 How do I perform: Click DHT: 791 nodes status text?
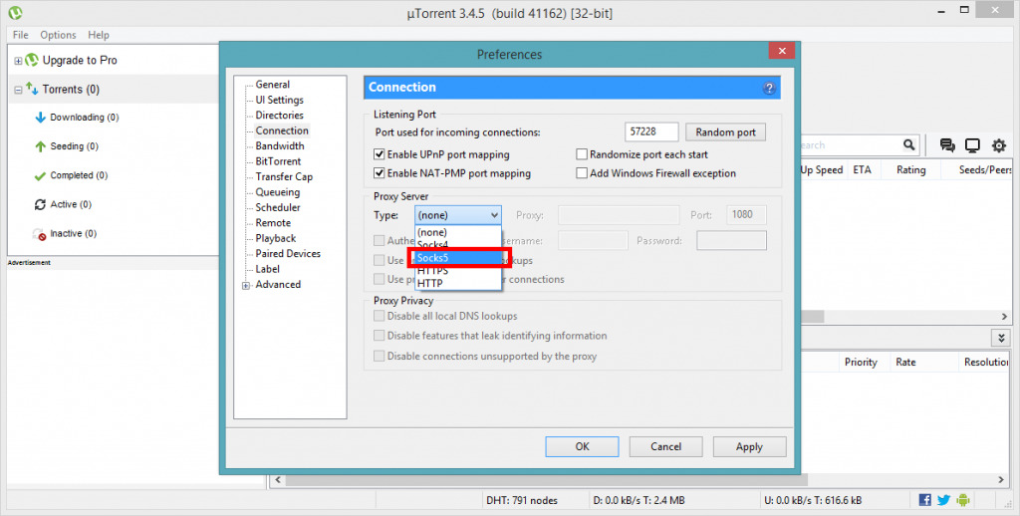(522, 500)
